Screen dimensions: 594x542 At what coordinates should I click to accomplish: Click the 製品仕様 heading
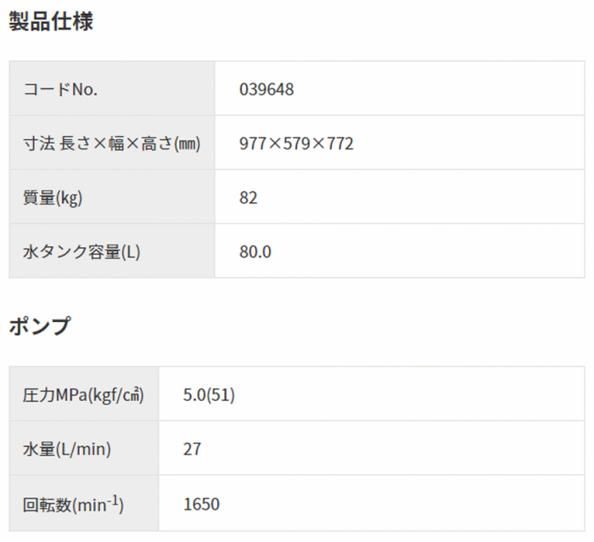coord(51,21)
